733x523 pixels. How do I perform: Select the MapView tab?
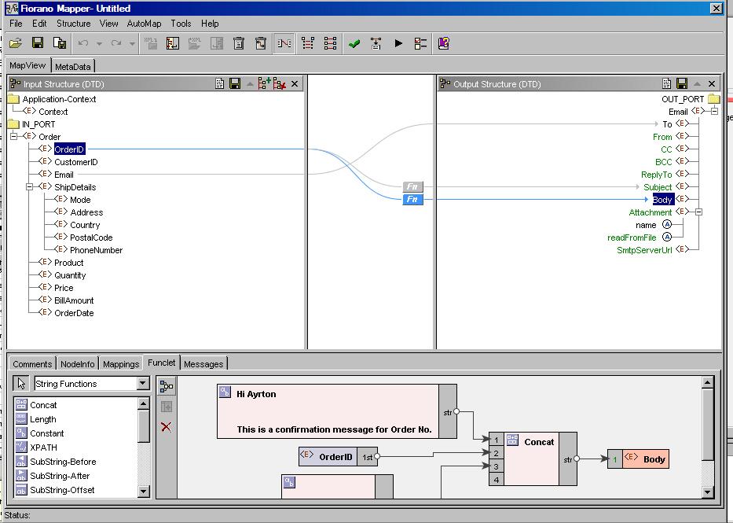tap(27, 65)
